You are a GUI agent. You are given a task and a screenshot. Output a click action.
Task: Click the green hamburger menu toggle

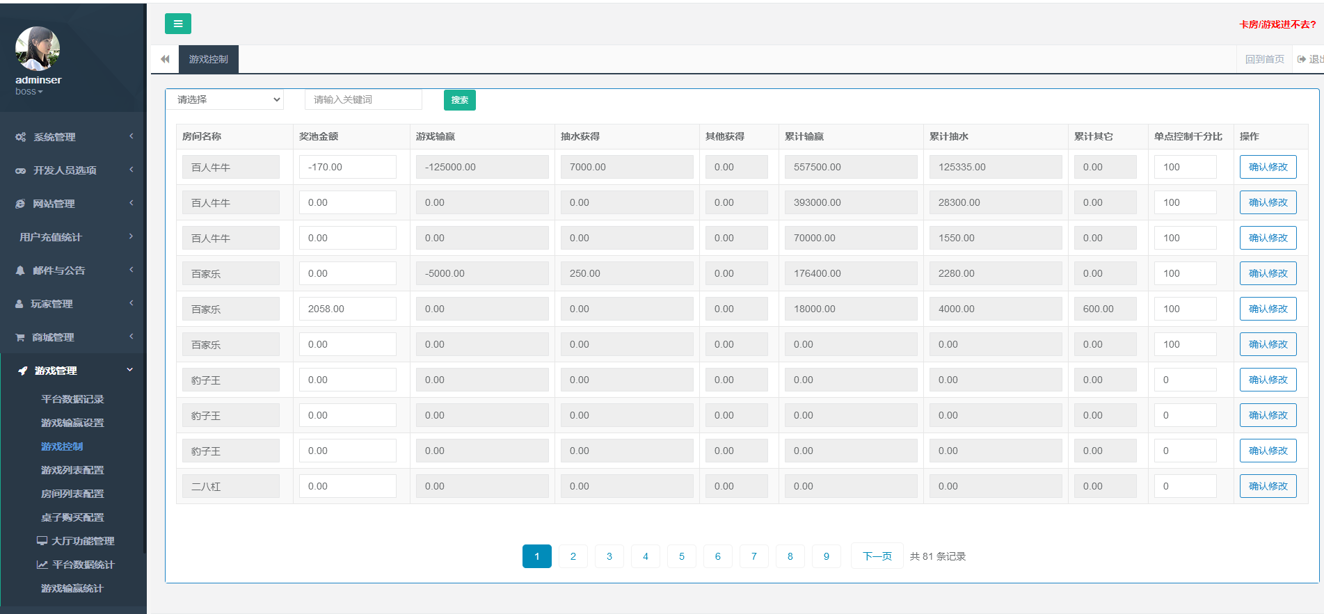177,24
